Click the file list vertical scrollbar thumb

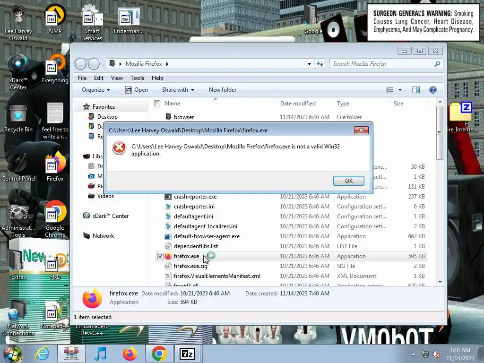click(440, 133)
